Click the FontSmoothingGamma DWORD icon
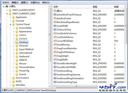 tap(55, 74)
